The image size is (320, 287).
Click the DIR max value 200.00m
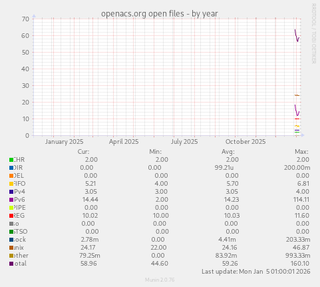click(x=297, y=168)
